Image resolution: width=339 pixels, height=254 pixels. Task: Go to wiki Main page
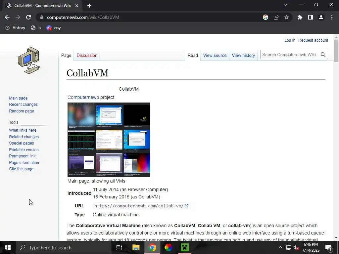[x=19, y=98]
